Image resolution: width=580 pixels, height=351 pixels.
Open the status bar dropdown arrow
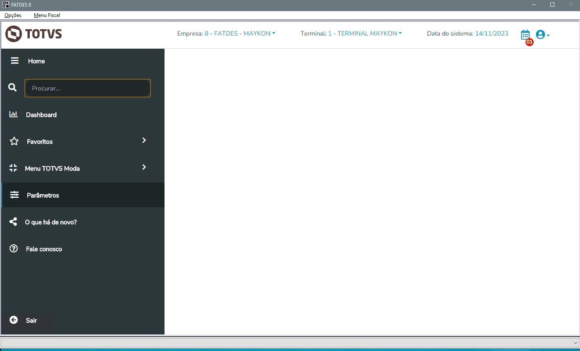575,343
